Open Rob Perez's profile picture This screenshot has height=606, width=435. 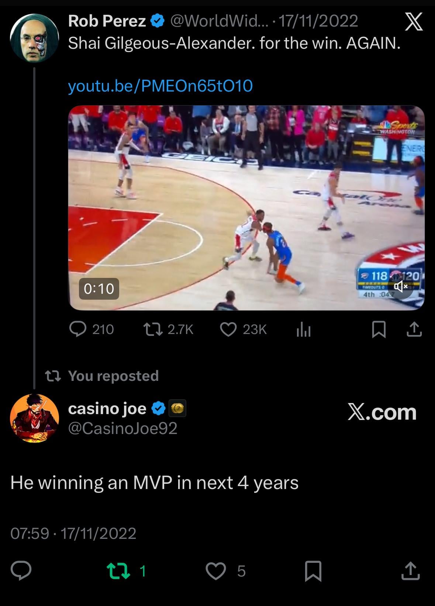click(x=34, y=38)
